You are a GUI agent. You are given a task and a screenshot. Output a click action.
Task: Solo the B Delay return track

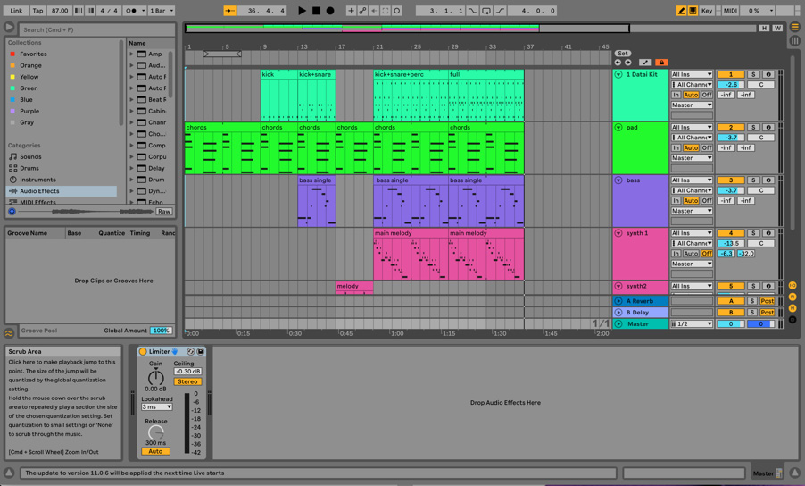tap(752, 313)
